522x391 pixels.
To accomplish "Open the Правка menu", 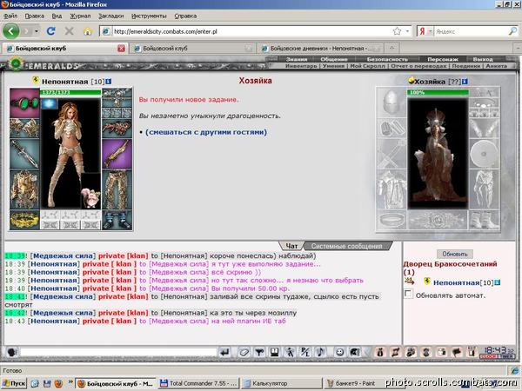I will [34, 16].
